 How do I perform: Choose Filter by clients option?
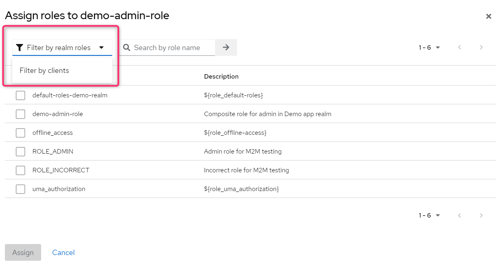[62, 70]
